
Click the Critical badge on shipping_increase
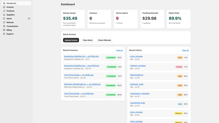click(x=179, y=67)
